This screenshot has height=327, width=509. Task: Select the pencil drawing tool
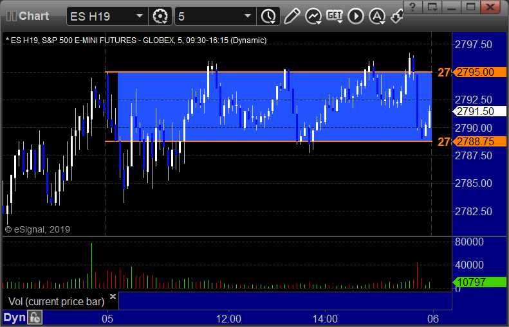pyautogui.click(x=292, y=16)
